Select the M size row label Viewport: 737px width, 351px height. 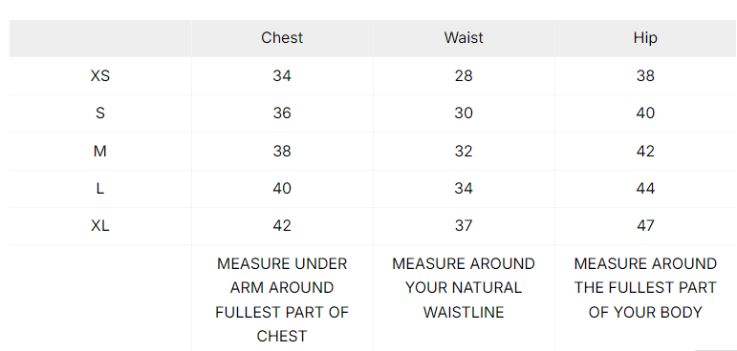pyautogui.click(x=100, y=151)
